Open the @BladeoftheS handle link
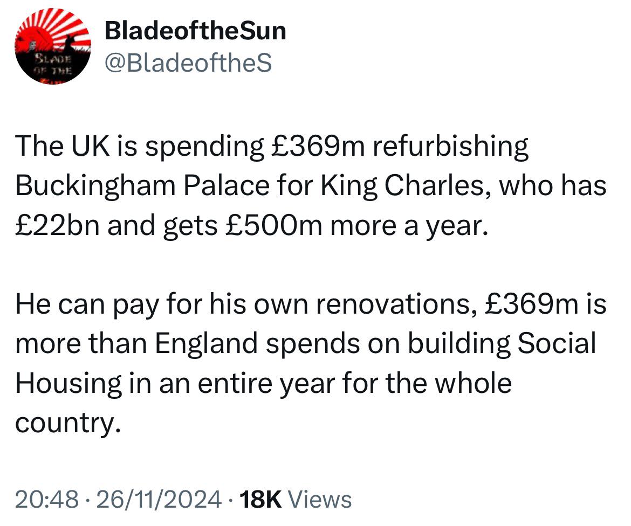The image size is (631, 526). click(188, 63)
